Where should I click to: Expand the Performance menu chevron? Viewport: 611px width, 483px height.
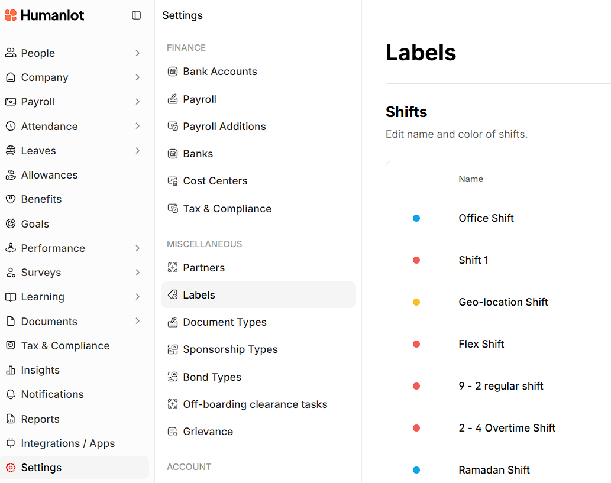click(138, 248)
